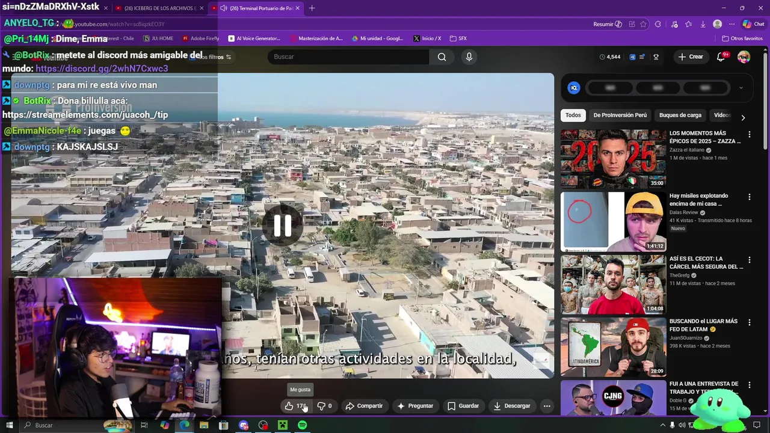Open Task View from the taskbar

144,425
